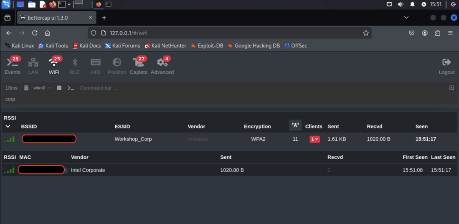Toggle RSSI sort order chevron
This screenshot has width=459, height=224.
coord(8,127)
